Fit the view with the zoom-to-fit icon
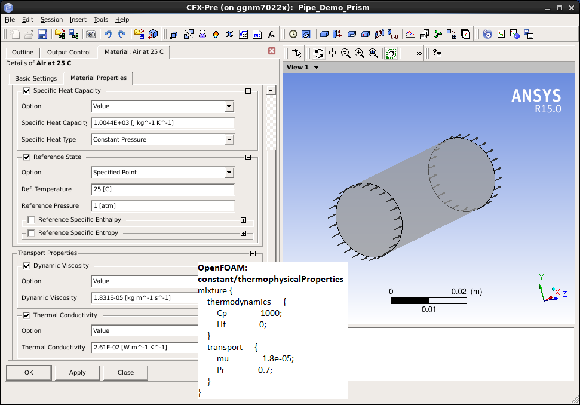 coord(373,53)
